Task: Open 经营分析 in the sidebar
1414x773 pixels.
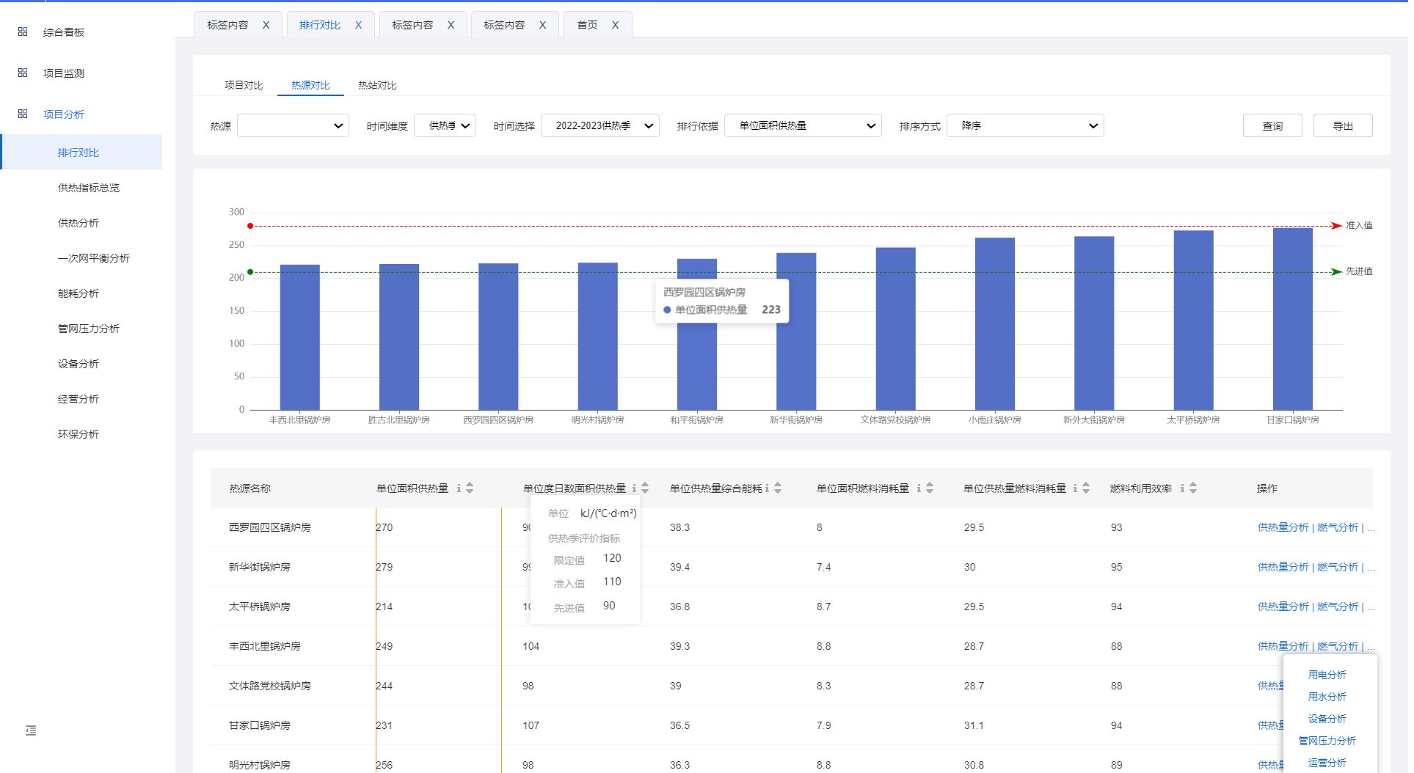Action: pyautogui.click(x=79, y=399)
